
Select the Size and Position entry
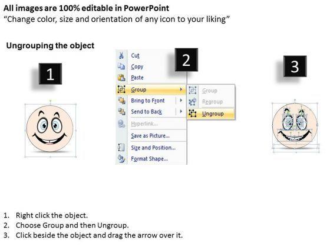[x=153, y=148]
